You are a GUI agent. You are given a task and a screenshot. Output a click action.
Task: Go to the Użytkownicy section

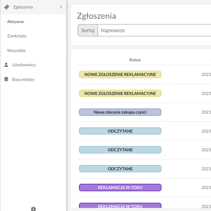[x=24, y=65]
